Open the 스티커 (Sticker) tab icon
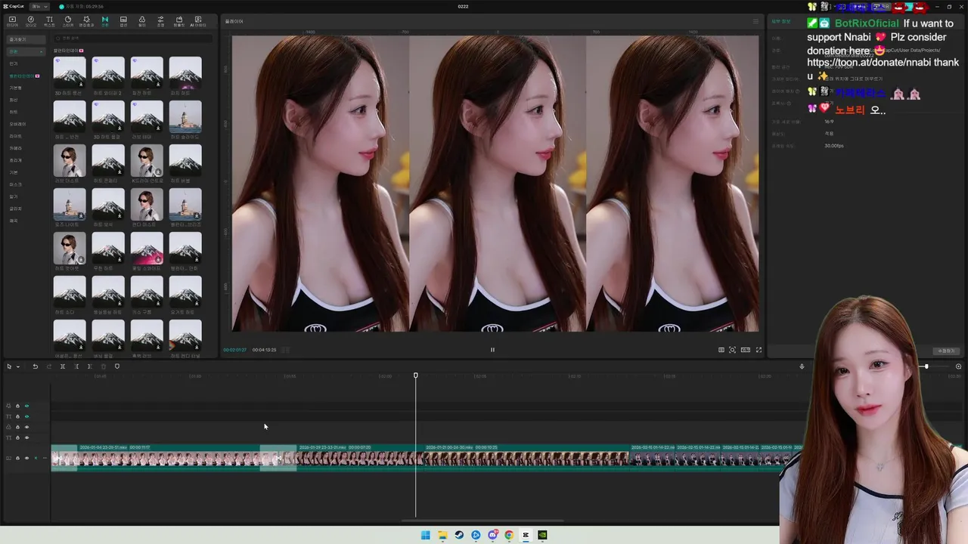 (x=68, y=21)
